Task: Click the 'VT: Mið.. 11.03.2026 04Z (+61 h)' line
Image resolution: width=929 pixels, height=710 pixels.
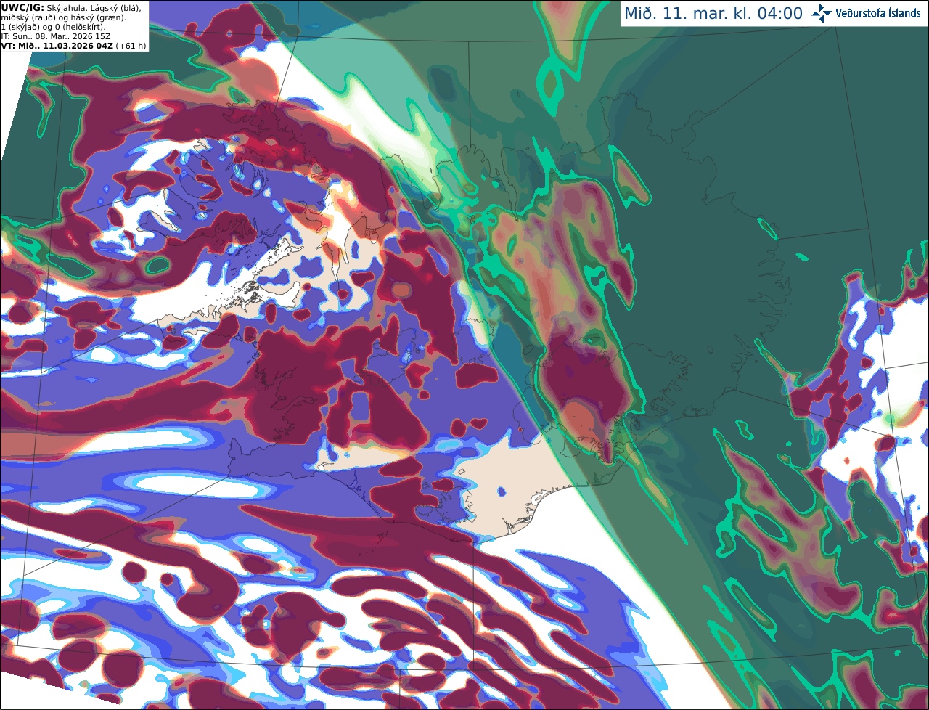Action: coord(73,45)
